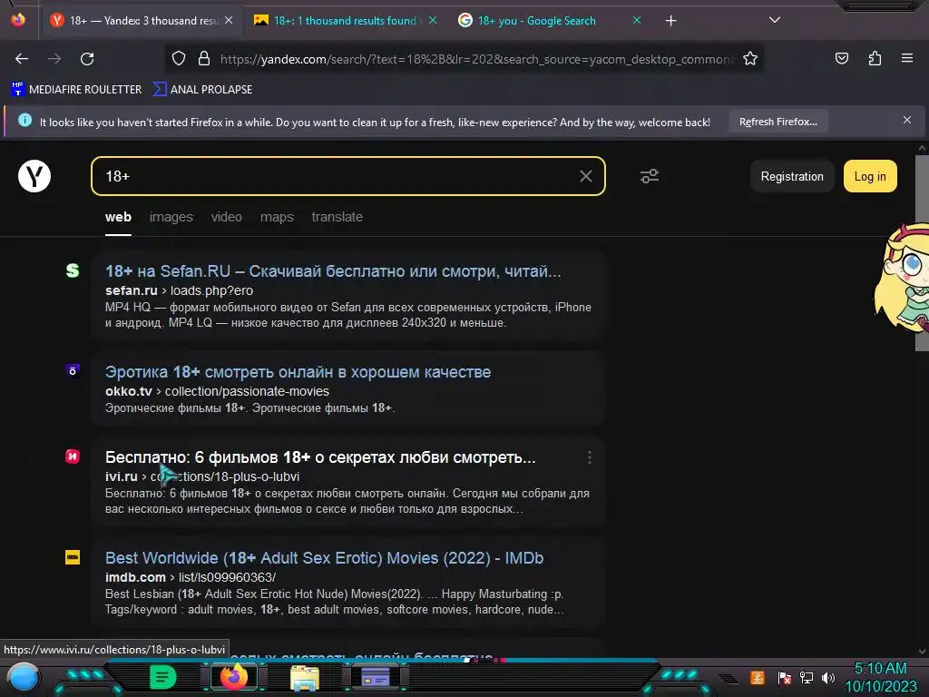
Task: Open Yandex search settings filter icon
Action: point(650,176)
